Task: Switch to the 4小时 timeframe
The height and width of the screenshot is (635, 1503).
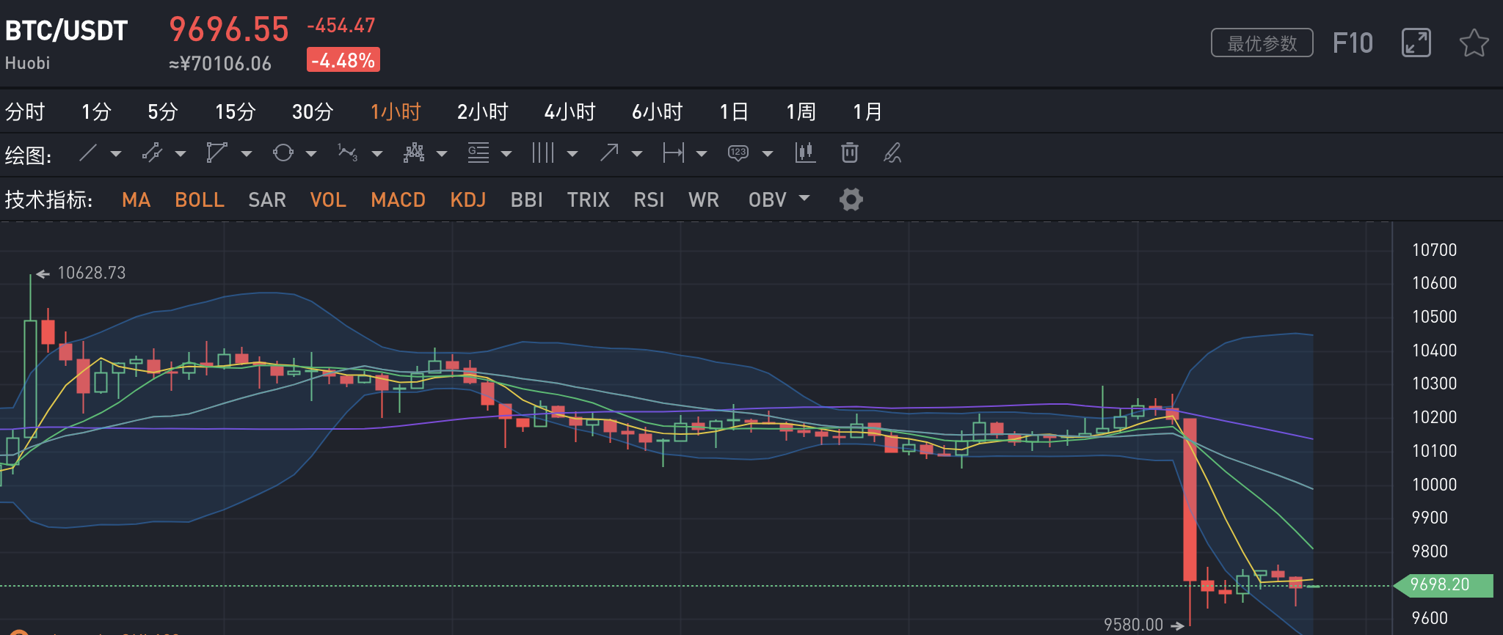Action: [x=570, y=111]
